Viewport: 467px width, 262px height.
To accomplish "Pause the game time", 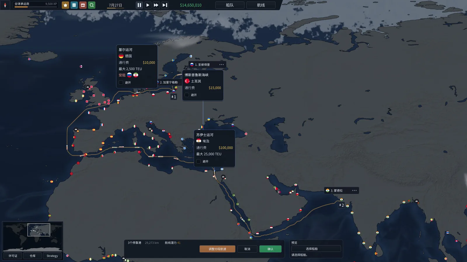I will pos(139,5).
